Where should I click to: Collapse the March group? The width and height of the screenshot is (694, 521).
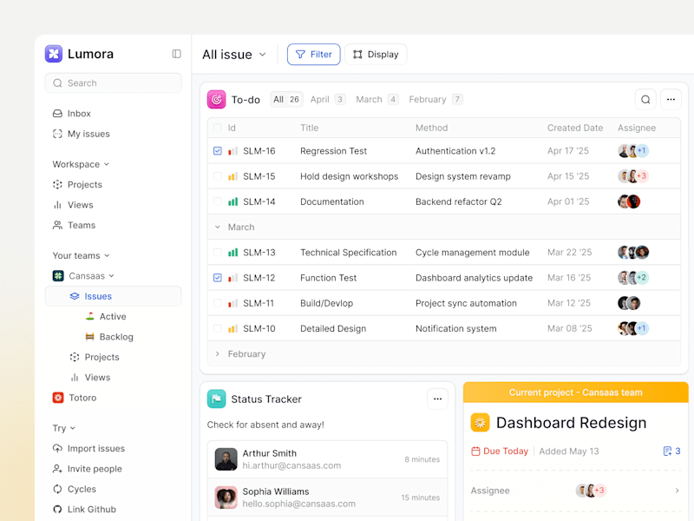click(218, 227)
